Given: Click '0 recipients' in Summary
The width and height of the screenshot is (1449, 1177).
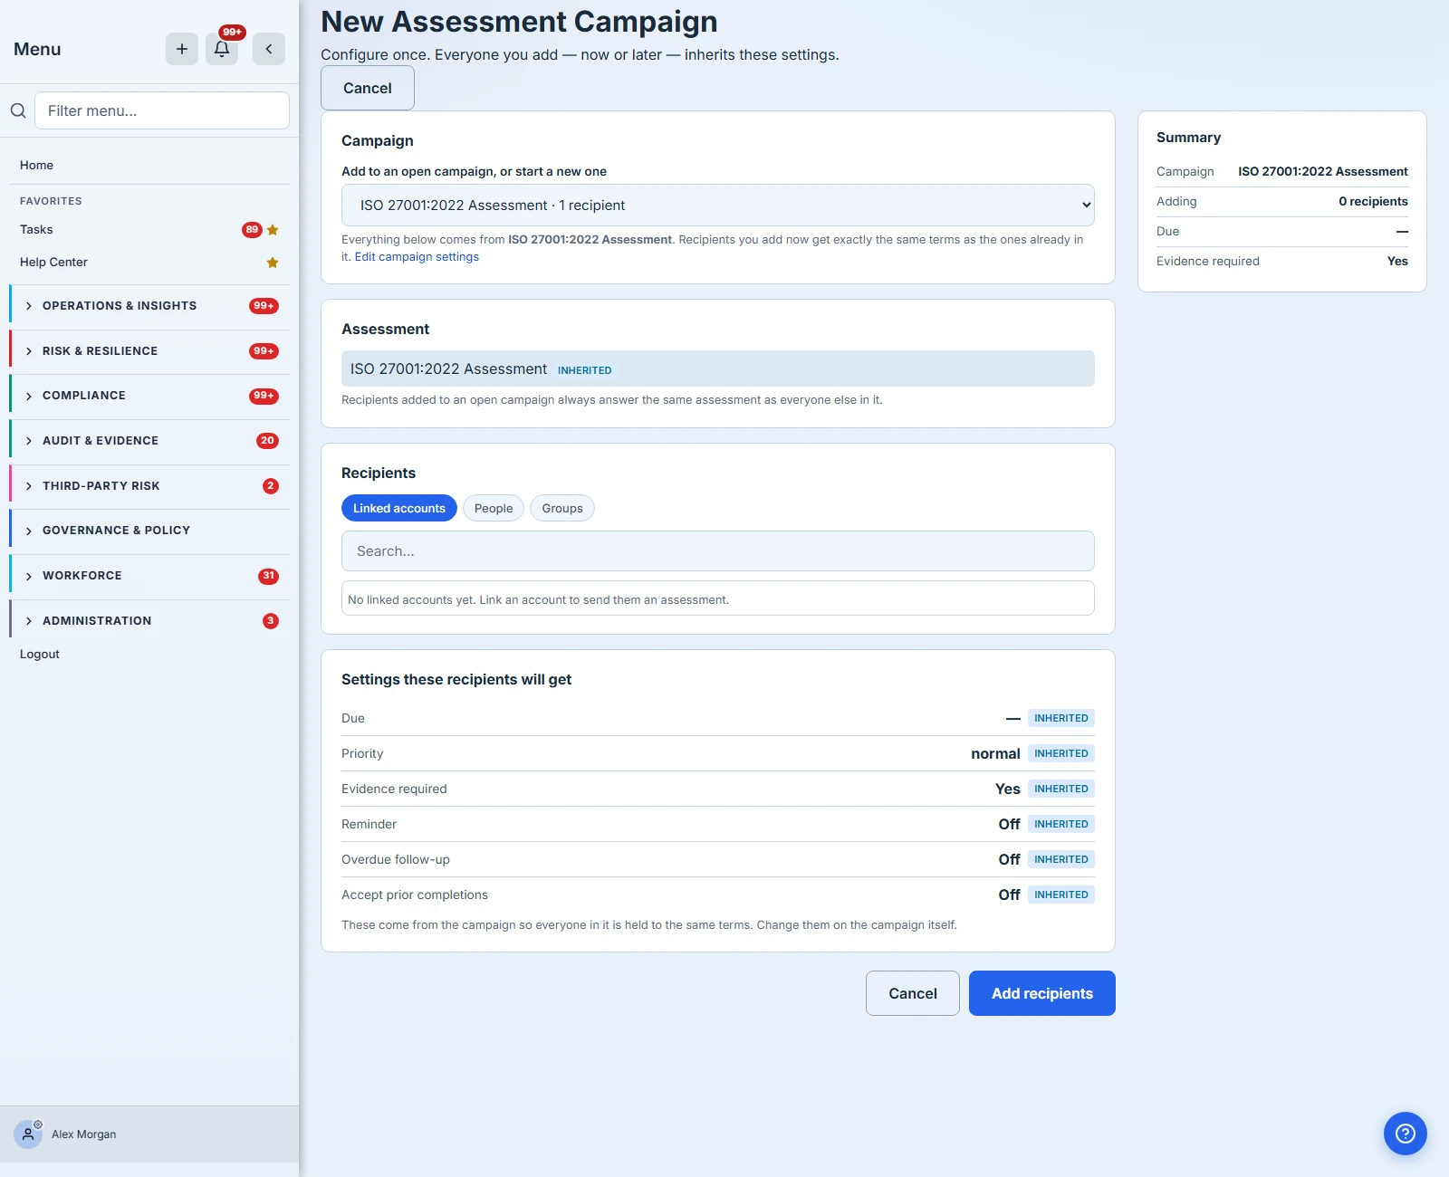Looking at the screenshot, I should pos(1373,202).
